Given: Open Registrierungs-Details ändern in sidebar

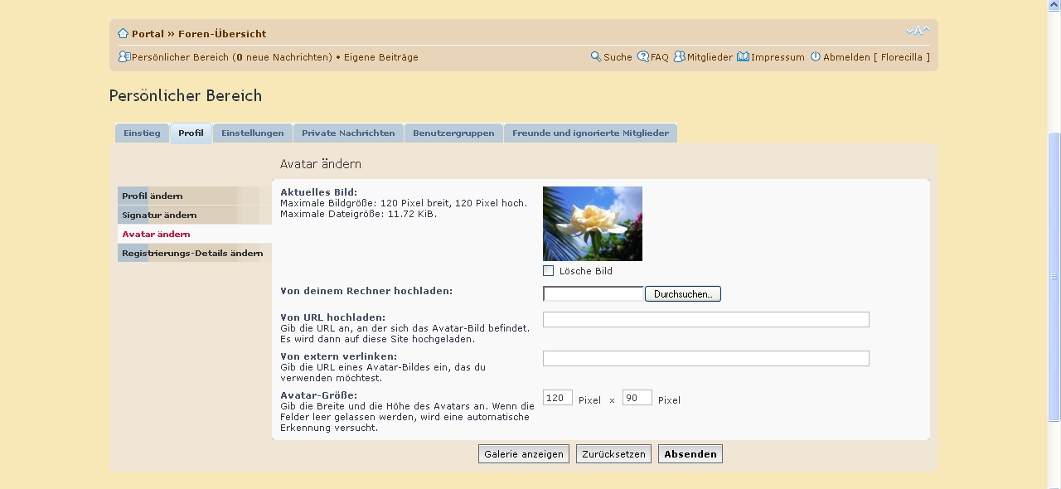Looking at the screenshot, I should coord(192,254).
